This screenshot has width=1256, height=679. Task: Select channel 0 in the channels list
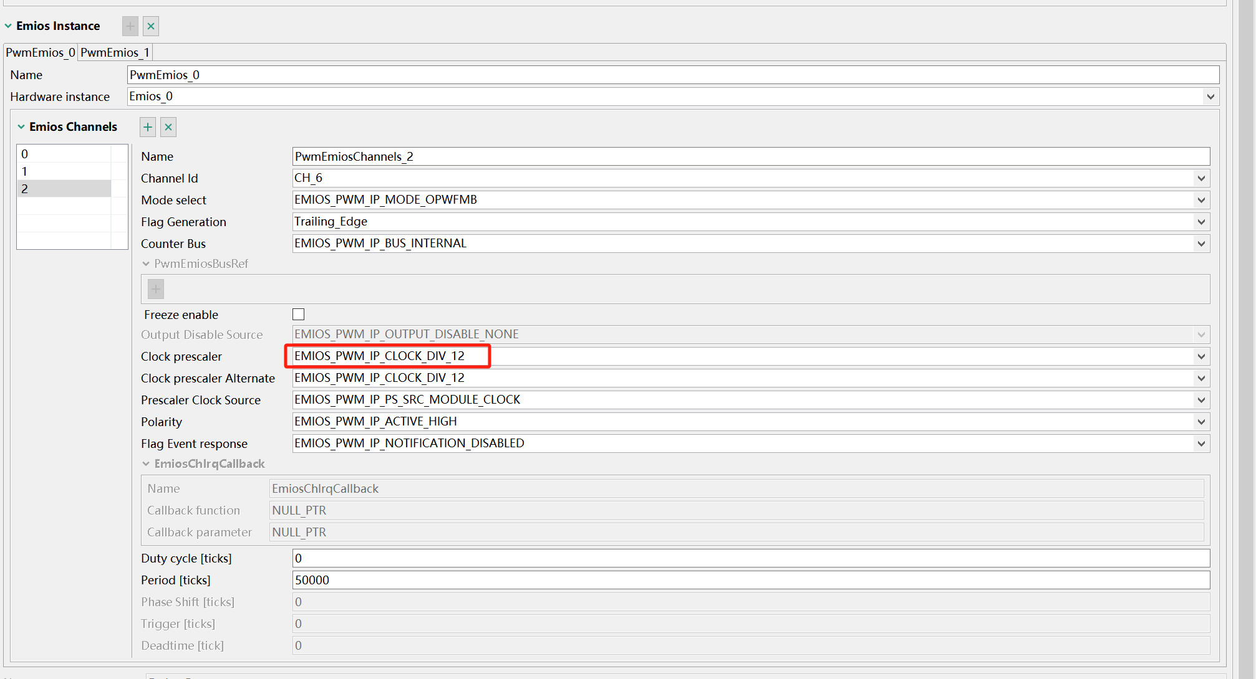tap(64, 154)
